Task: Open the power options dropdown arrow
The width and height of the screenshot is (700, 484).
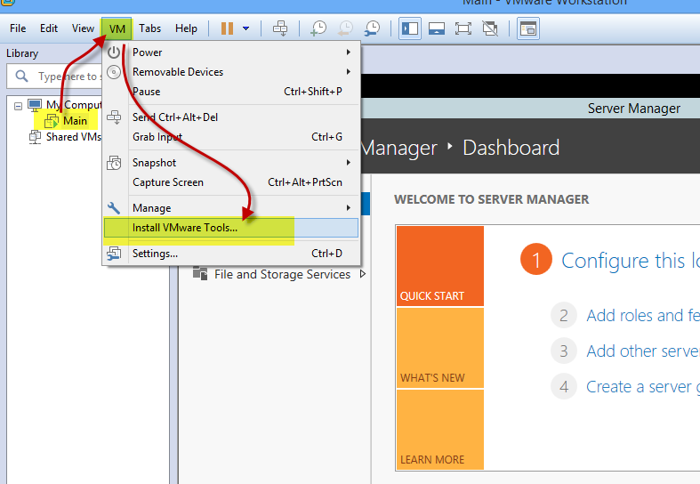Action: click(246, 28)
